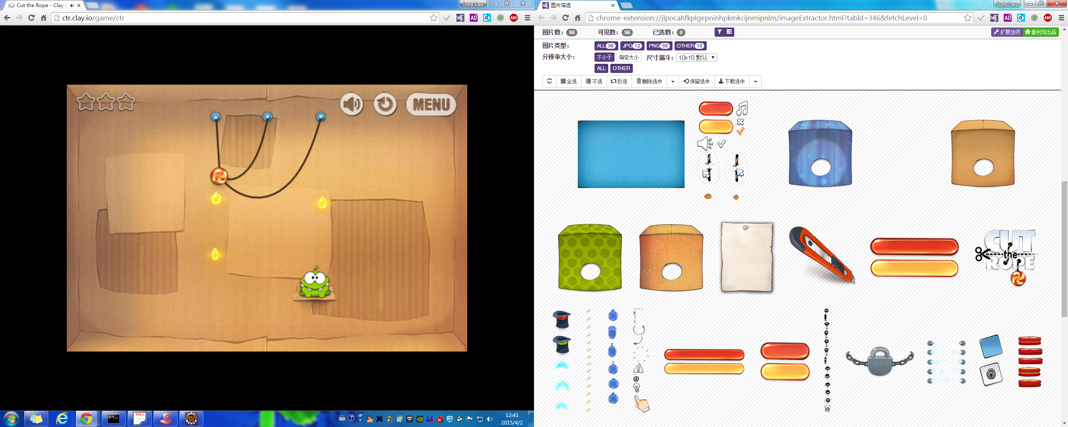
Task: Open Internet Explorer from taskbar
Action: pyautogui.click(x=62, y=419)
